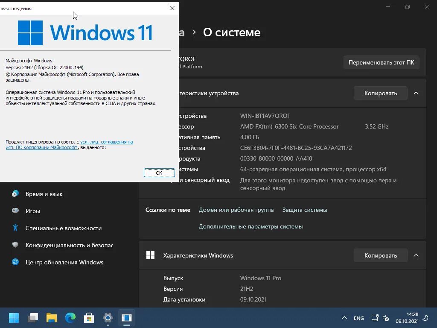Collapse the Характеристики Windows section
The height and width of the screenshot is (328, 437).
(x=416, y=255)
